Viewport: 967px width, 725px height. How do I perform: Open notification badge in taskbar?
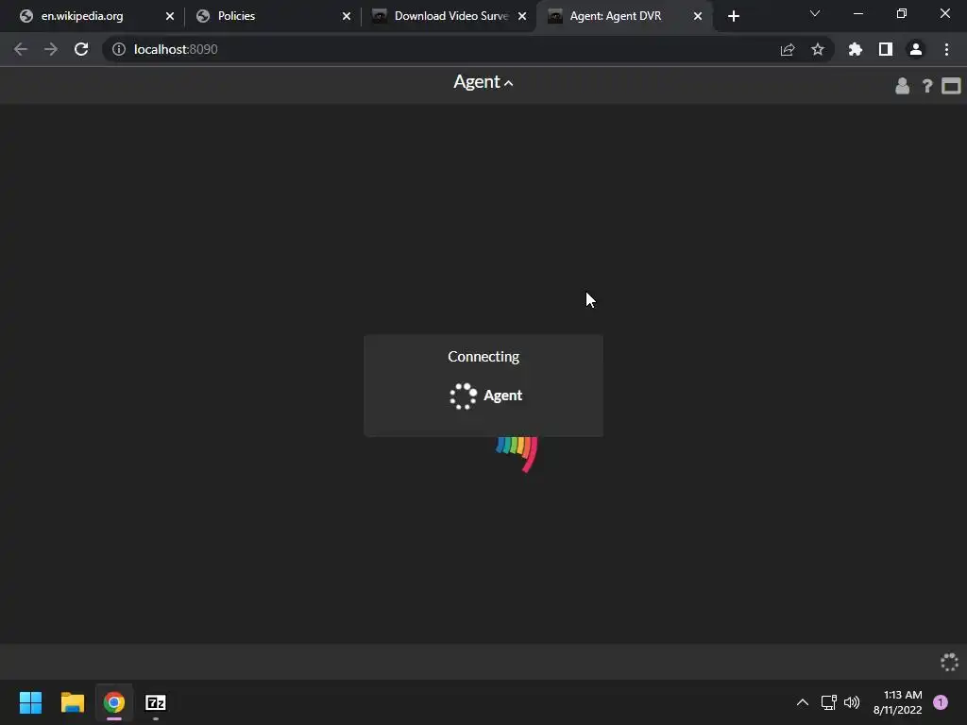coord(941,702)
